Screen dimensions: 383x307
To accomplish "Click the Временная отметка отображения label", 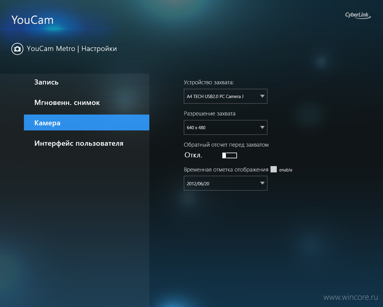I will 226,170.
